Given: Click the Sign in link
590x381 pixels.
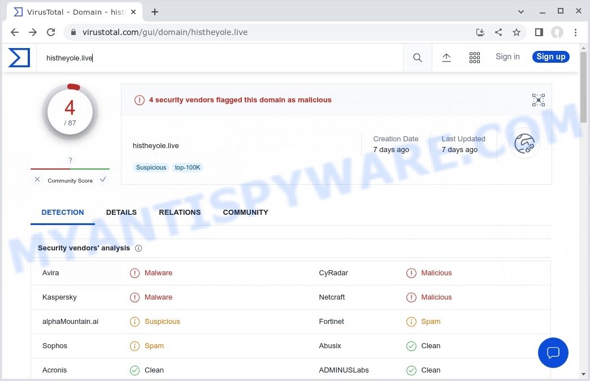Looking at the screenshot, I should (507, 57).
